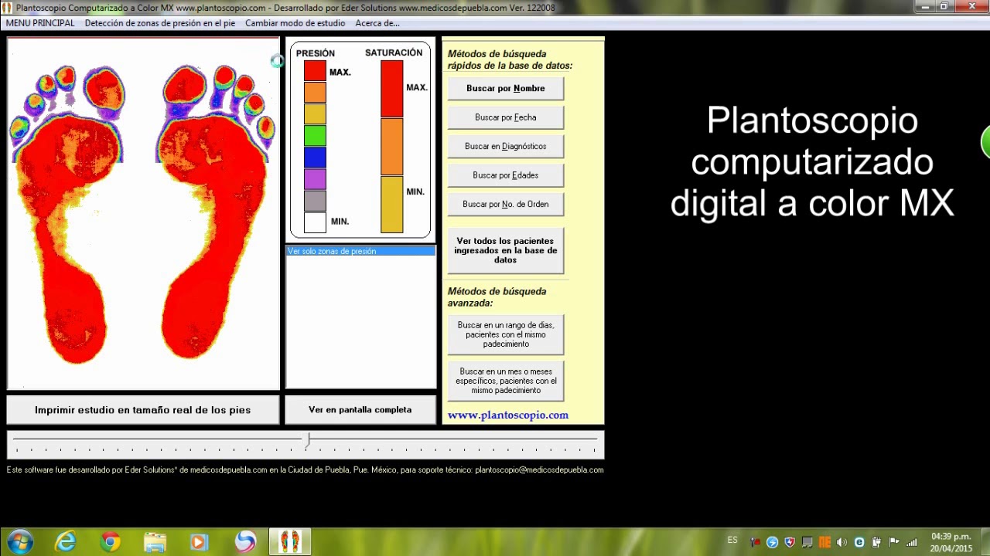Click the blue 'e' tray icon
Screen dimensions: 990x556
point(859,542)
